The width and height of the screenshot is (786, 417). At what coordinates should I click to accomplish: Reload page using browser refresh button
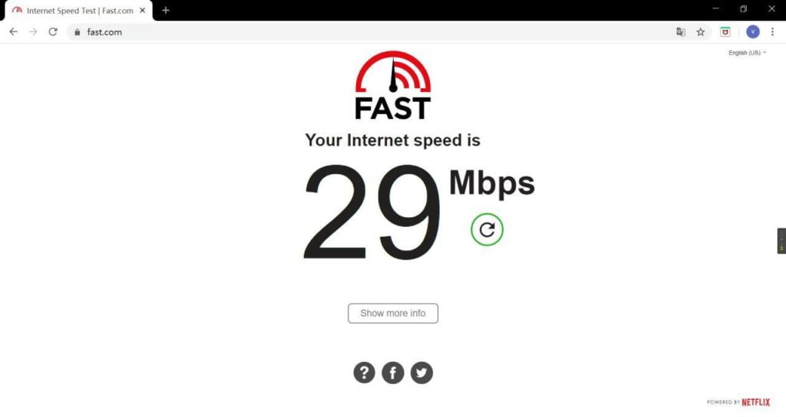click(53, 32)
